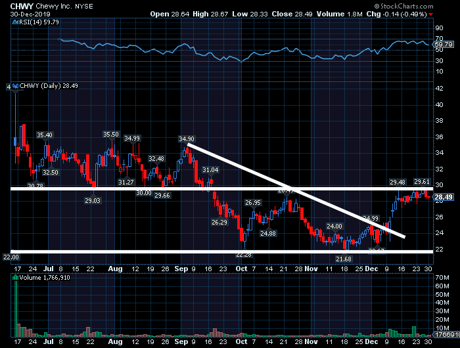Click the red down arrow beside Chg
The width and height of the screenshot is (460, 348).
pyautogui.click(x=430, y=14)
